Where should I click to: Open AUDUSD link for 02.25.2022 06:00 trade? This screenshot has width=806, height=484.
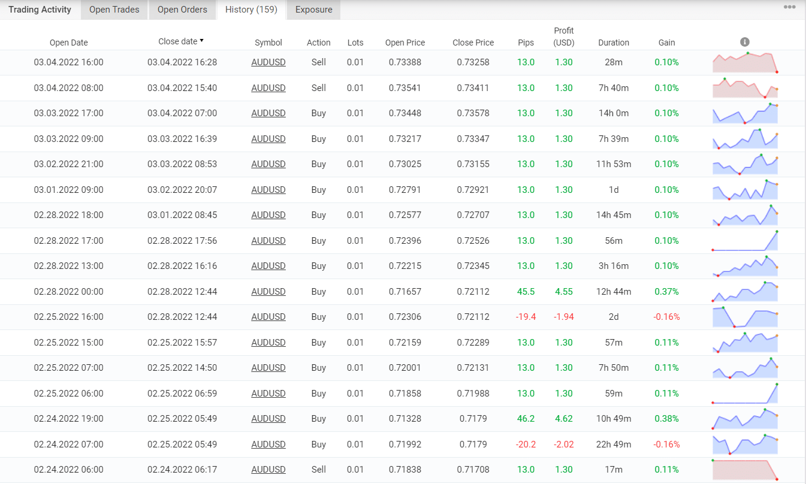click(x=268, y=394)
